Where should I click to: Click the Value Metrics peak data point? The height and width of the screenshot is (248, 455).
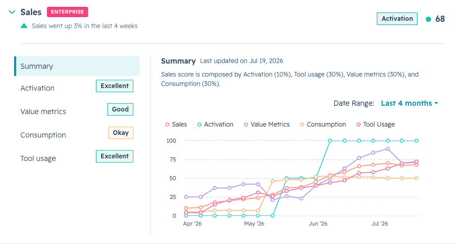click(x=388, y=149)
